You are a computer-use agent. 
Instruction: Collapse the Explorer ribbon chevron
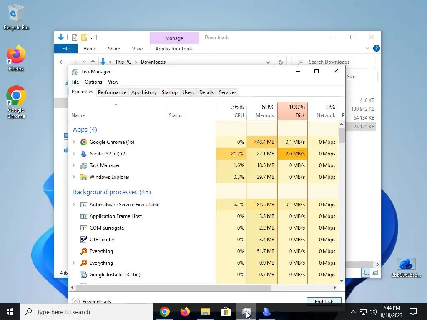(367, 48)
